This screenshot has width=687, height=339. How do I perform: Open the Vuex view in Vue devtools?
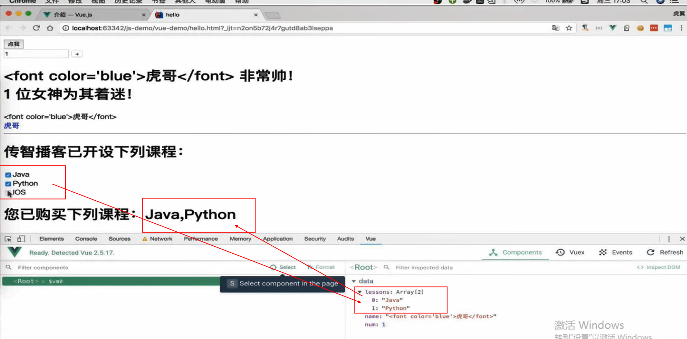point(570,252)
